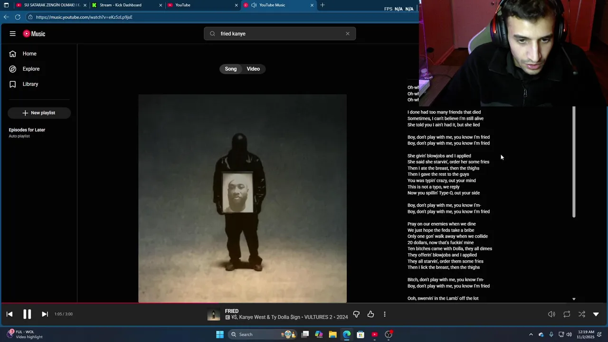The image size is (608, 342).
Task: Open system volume tray icon
Action: click(x=569, y=334)
